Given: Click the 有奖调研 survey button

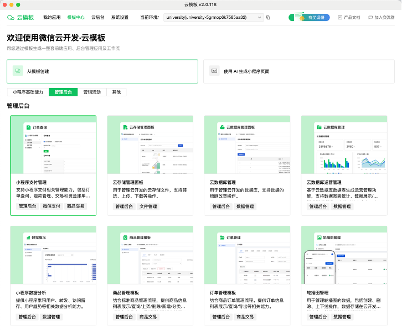Looking at the screenshot, I should [309, 17].
